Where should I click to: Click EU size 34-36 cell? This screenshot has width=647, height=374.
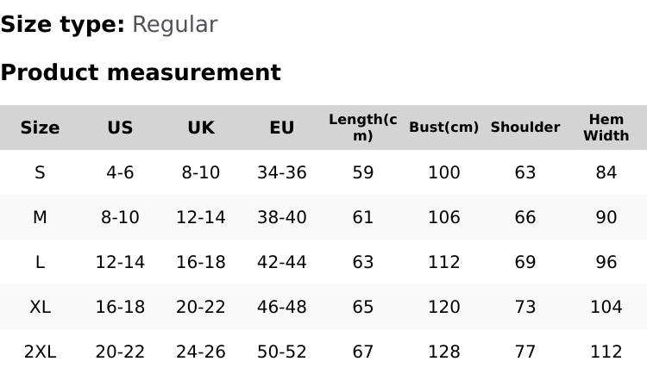[282, 173]
